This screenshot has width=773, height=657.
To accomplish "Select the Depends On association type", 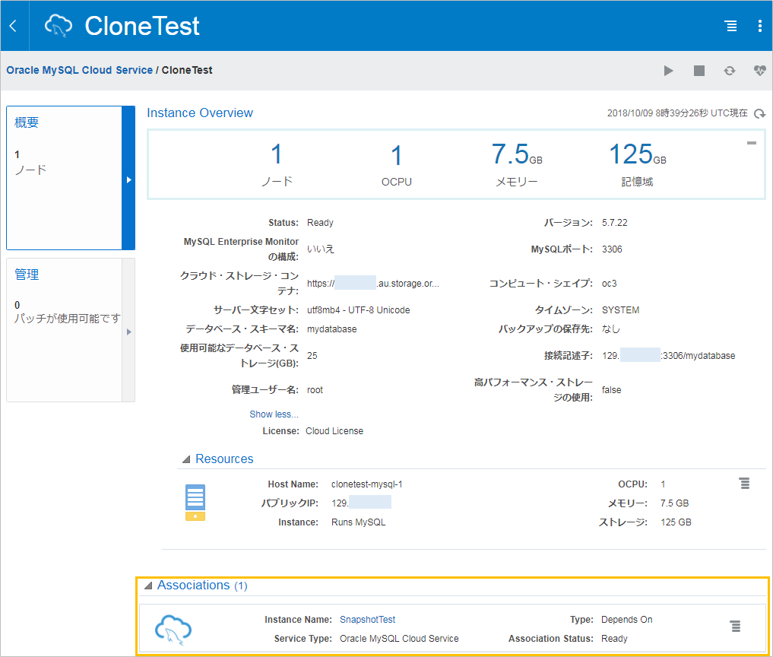I will 626,620.
